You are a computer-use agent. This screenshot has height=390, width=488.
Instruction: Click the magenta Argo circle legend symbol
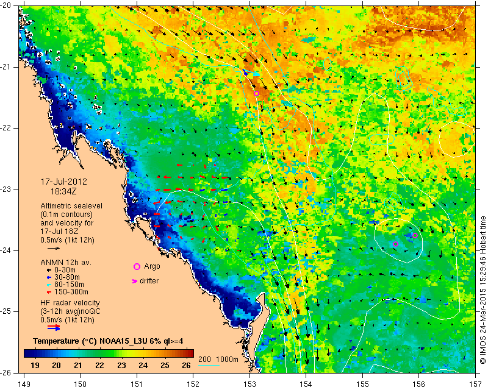tap(137, 266)
